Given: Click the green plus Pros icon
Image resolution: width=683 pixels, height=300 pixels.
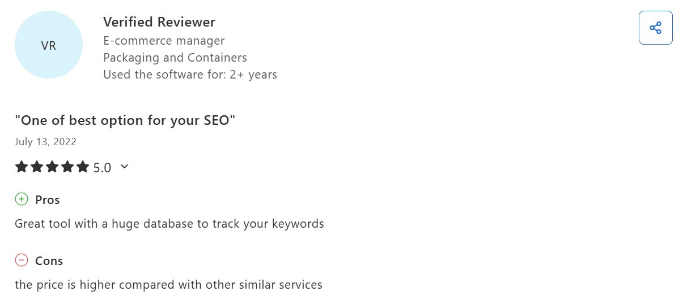Looking at the screenshot, I should coord(22,199).
